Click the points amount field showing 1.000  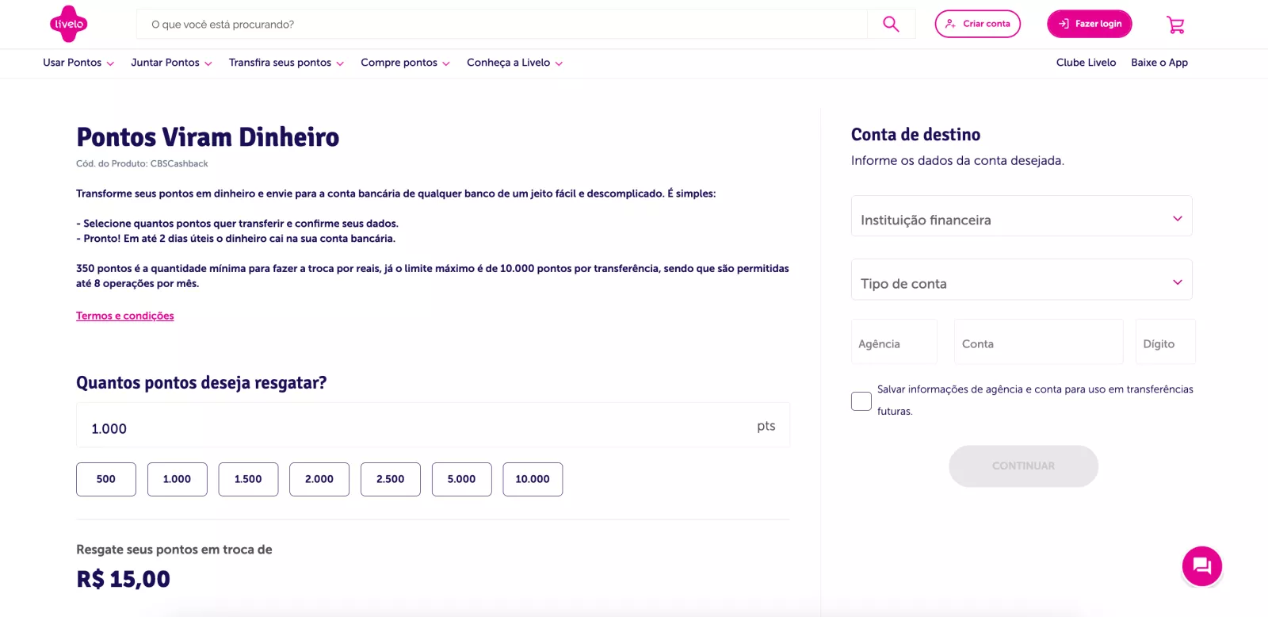[x=433, y=425]
